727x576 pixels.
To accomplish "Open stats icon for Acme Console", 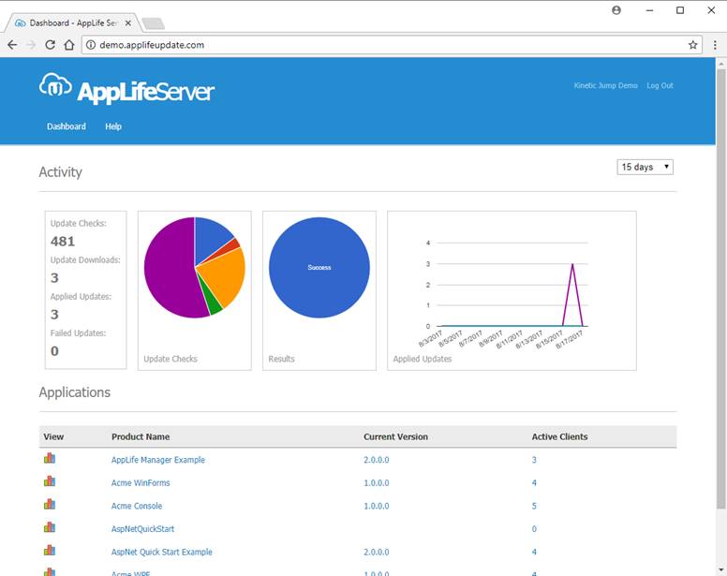I will tap(50, 504).
